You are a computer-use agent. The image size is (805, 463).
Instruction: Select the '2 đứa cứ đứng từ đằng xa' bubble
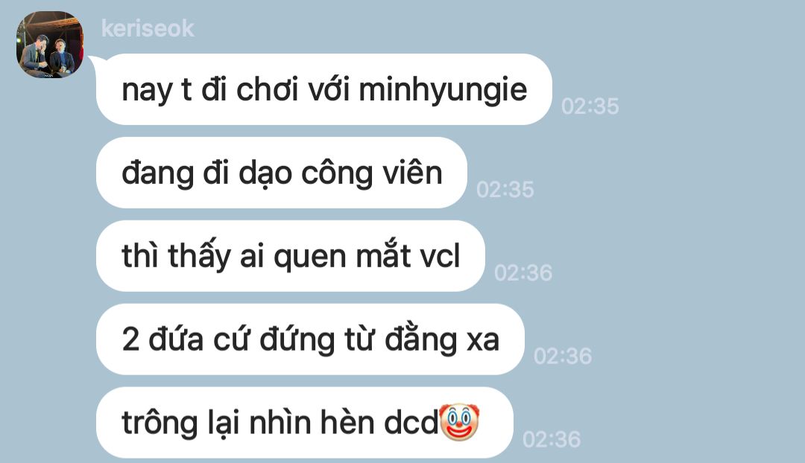point(310,339)
